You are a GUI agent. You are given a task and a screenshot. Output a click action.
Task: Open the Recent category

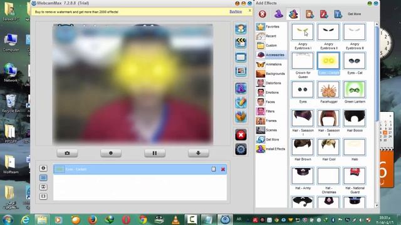pos(271,36)
